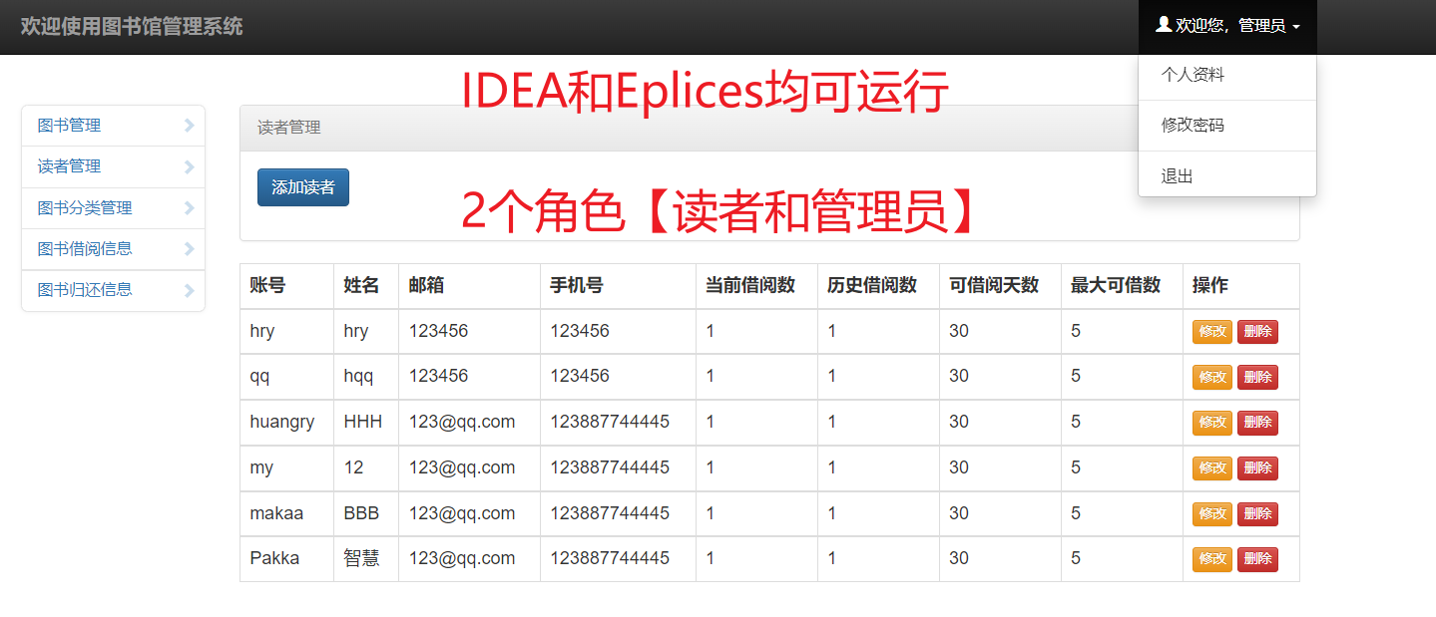Open 图书借阅信息 in the sidebar

[113, 249]
